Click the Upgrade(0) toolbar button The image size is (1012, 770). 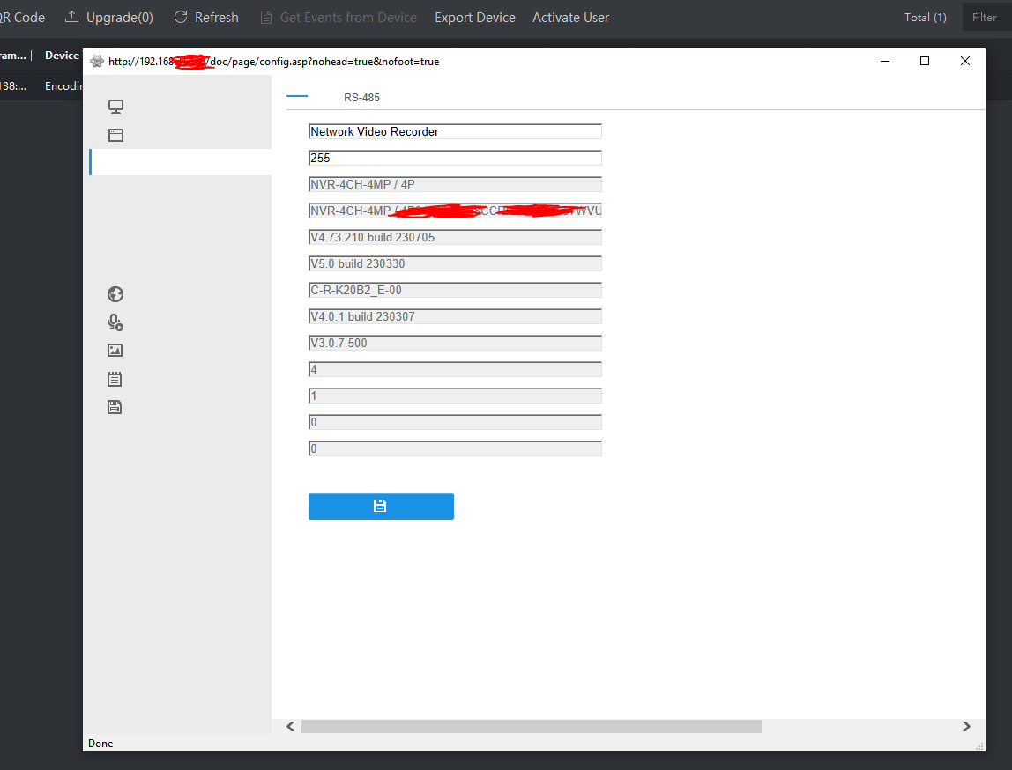click(109, 18)
